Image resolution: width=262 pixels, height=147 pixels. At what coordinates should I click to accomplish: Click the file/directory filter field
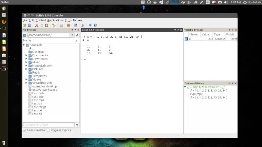[48, 125]
